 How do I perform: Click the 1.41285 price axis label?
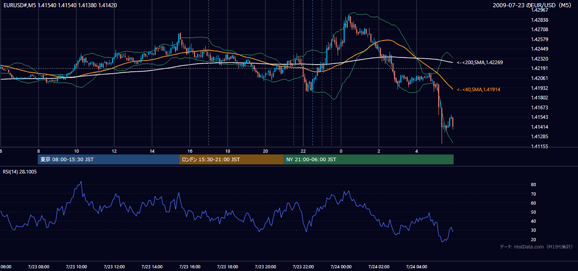pos(540,136)
